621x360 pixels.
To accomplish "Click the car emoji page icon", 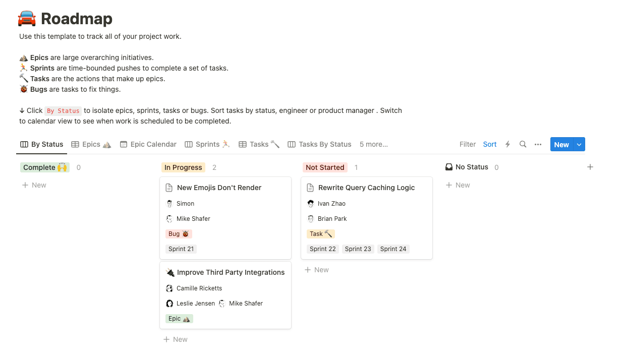I will [27, 19].
